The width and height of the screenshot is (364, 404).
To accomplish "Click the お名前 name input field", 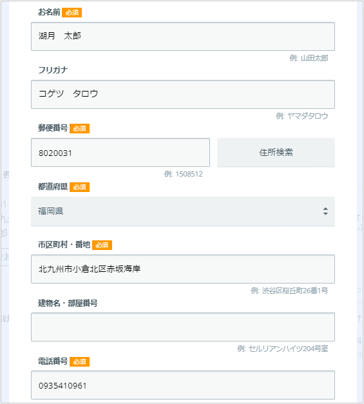I will 183,36.
